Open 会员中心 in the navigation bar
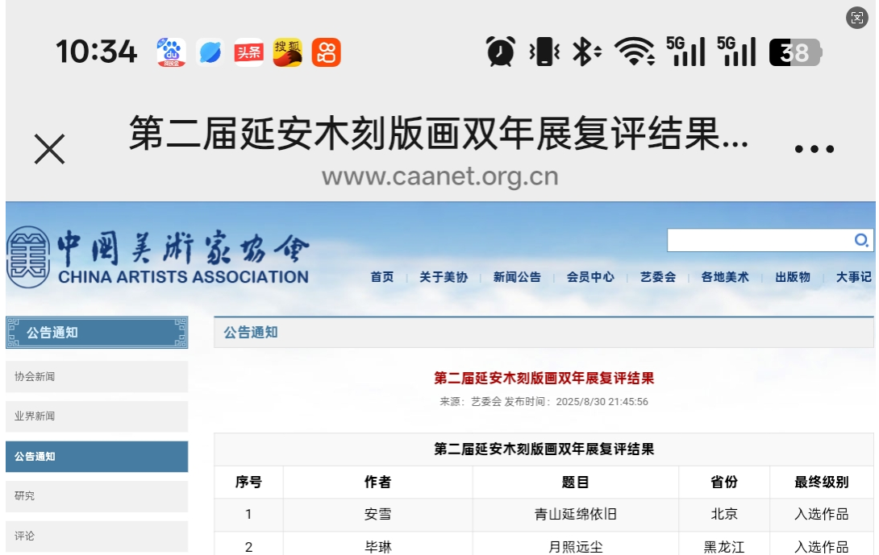Viewport: 879px width, 555px height. click(590, 277)
